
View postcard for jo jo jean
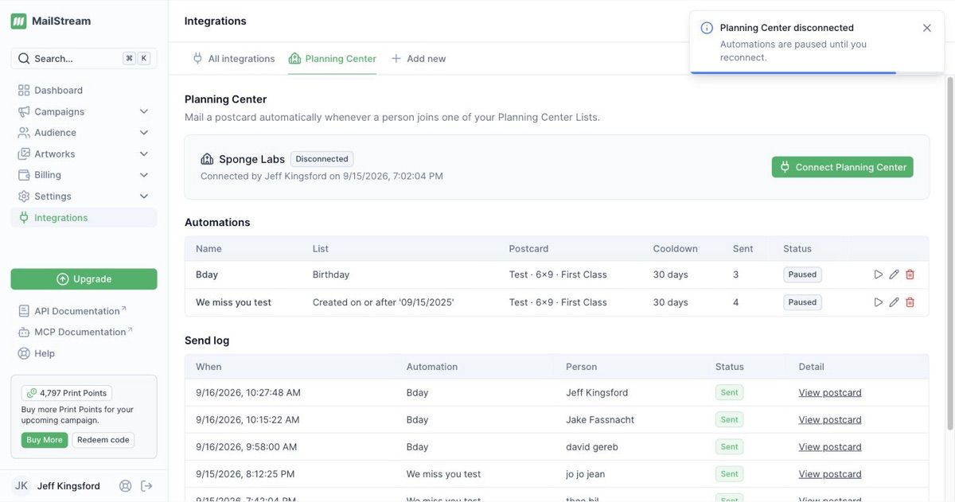(830, 474)
